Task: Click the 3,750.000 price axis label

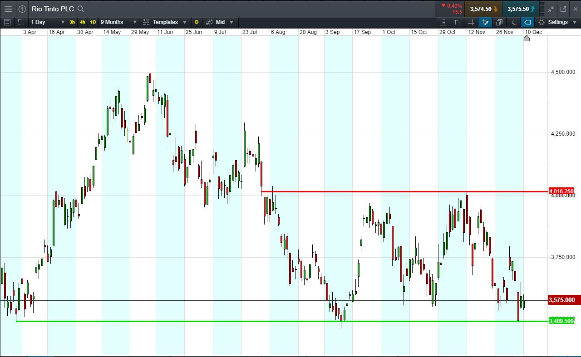Action: [x=563, y=257]
